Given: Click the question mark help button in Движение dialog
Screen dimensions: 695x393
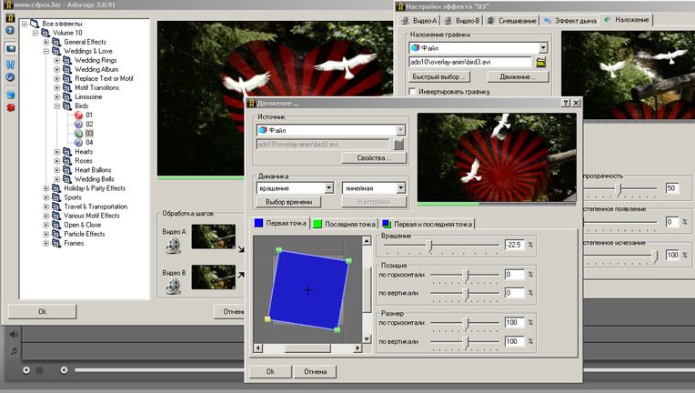Looking at the screenshot, I should (x=566, y=104).
